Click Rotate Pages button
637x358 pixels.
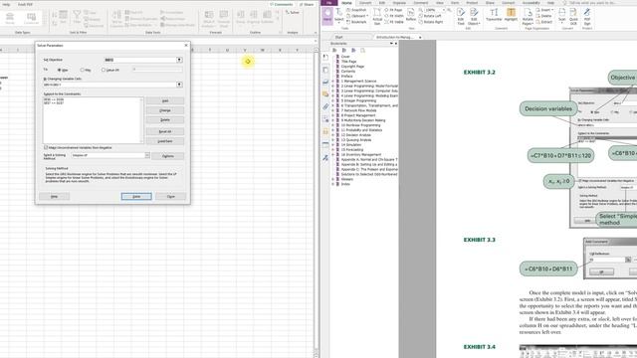(x=528, y=16)
